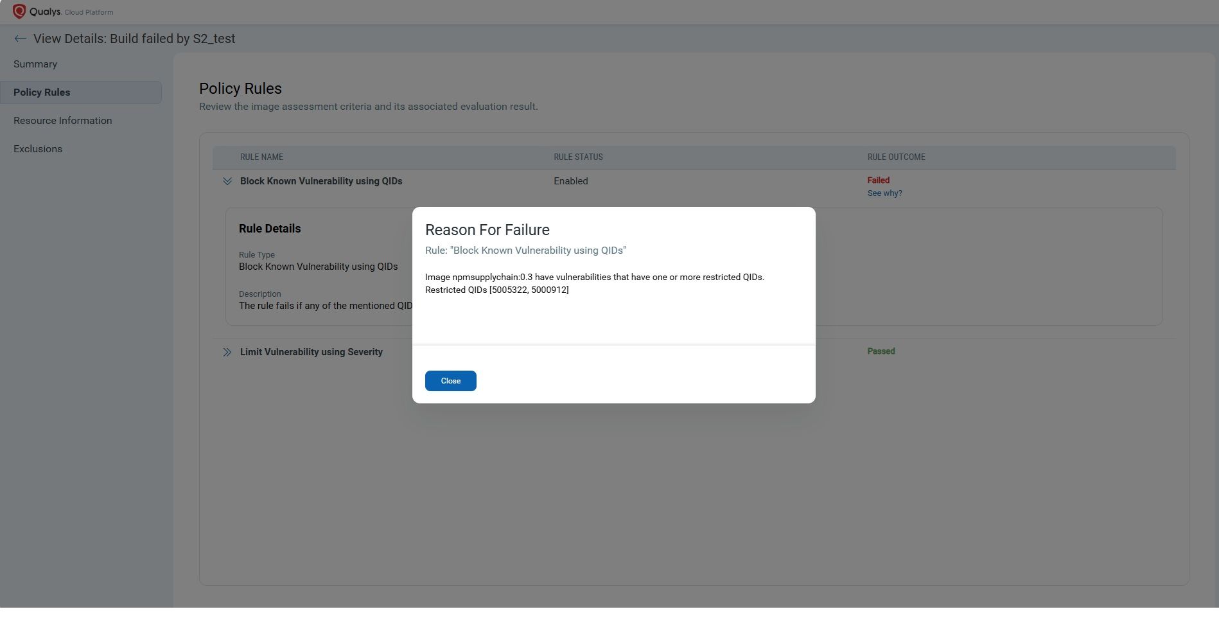Click the "See why?" link
The width and height of the screenshot is (1219, 634).
pyautogui.click(x=884, y=193)
